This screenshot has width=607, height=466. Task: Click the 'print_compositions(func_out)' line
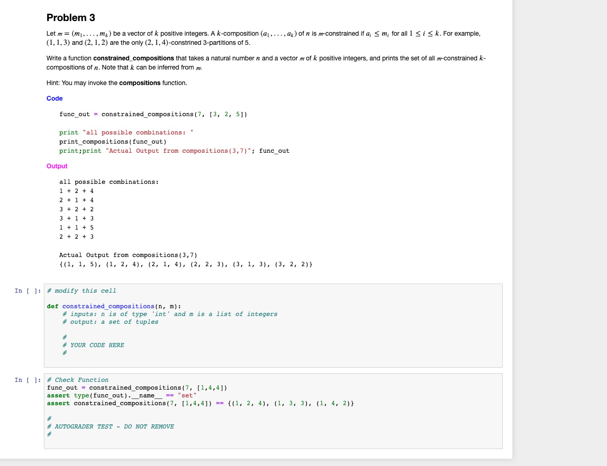(x=113, y=142)
